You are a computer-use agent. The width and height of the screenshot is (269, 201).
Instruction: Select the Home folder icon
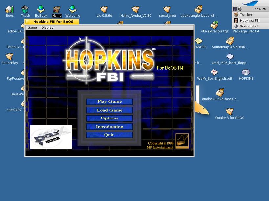tap(57, 9)
